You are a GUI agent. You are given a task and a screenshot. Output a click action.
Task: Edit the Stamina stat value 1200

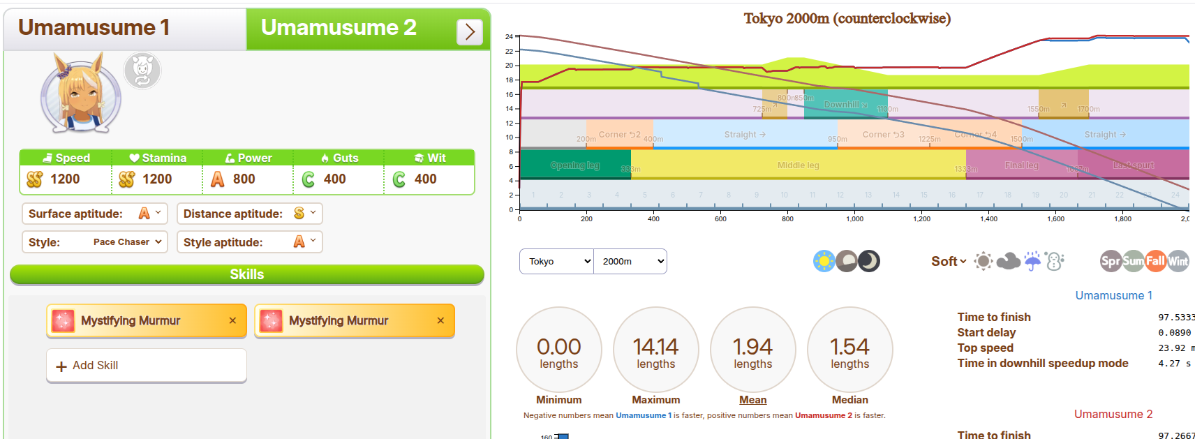click(157, 179)
